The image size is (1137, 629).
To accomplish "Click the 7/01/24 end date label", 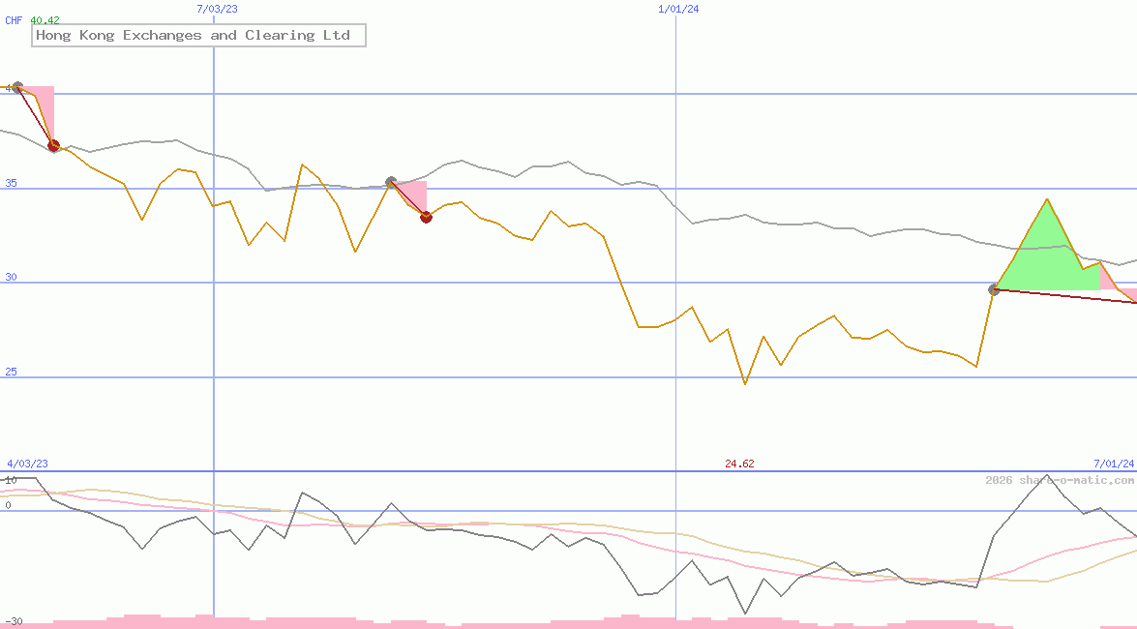I will click(1114, 464).
